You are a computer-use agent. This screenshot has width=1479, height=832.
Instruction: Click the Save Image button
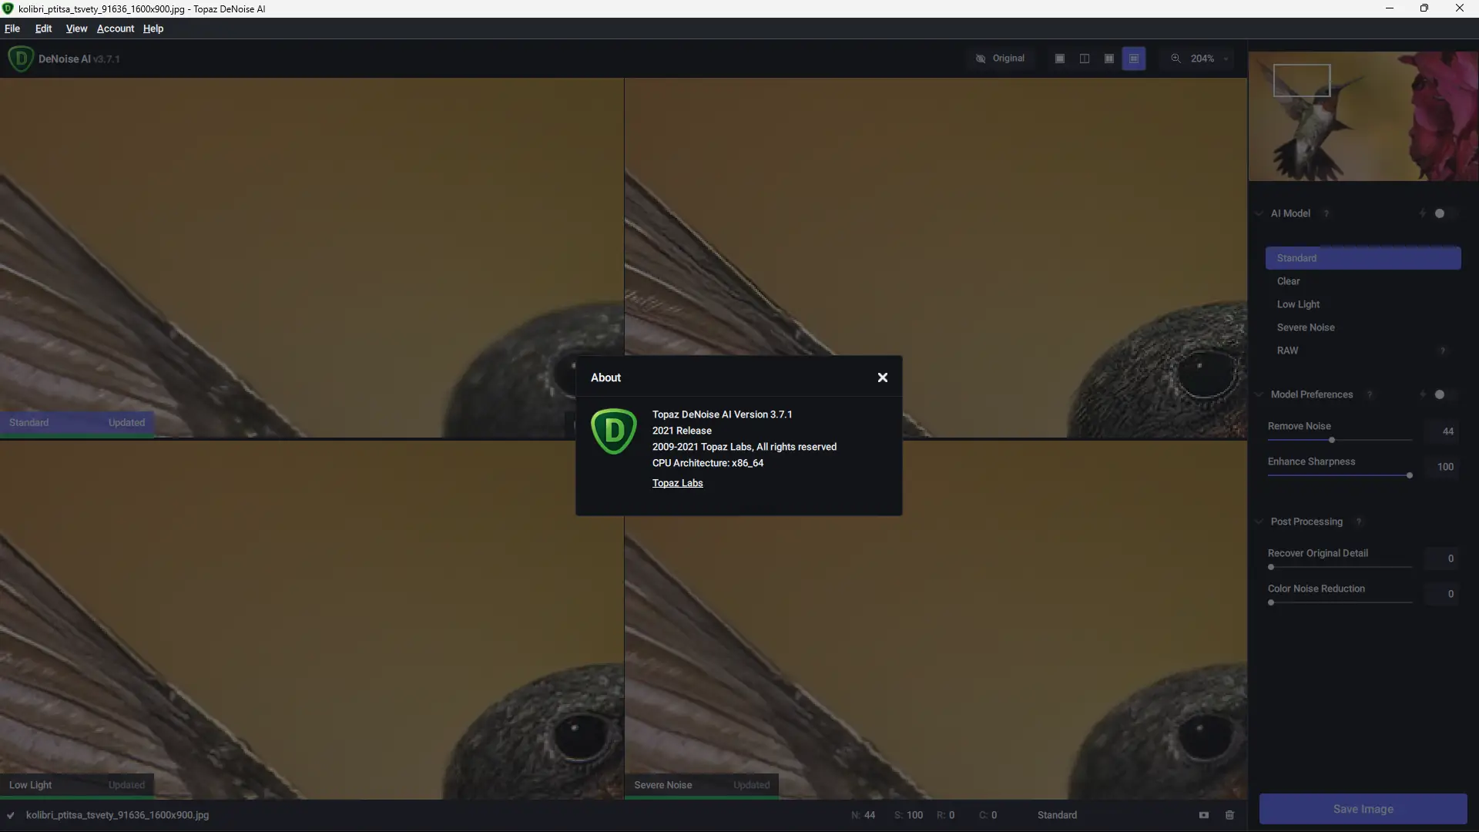point(1363,809)
